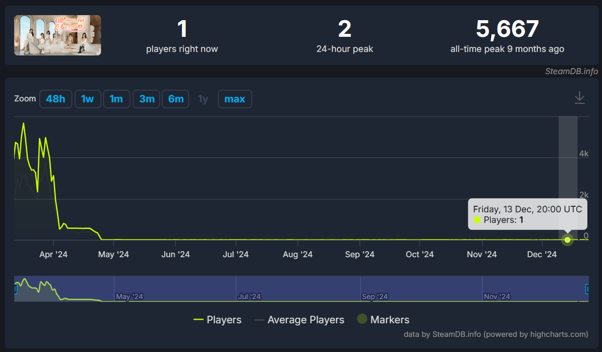Image resolution: width=602 pixels, height=352 pixels.
Task: Click the data by SteamDB.info credit
Action: [495, 334]
